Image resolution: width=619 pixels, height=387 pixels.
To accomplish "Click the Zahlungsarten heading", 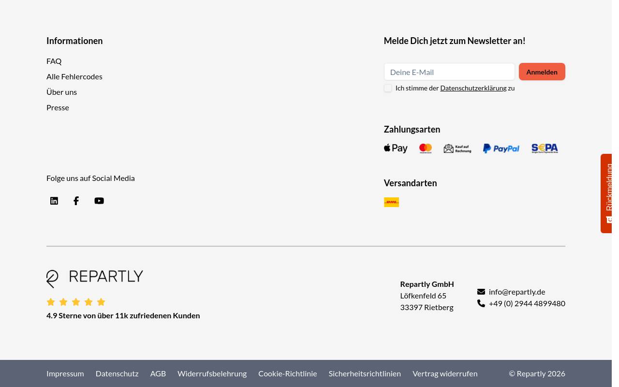I will click(412, 129).
